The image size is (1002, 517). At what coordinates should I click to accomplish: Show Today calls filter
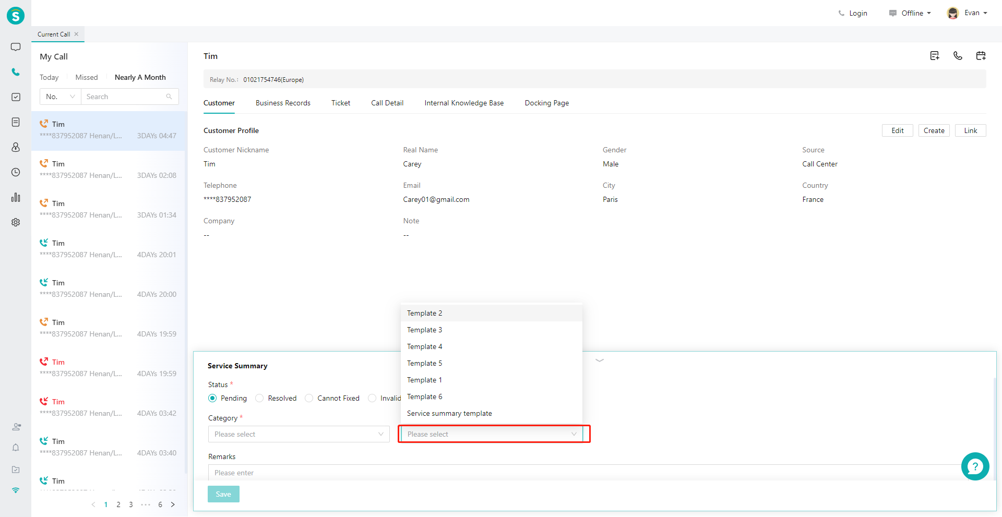point(49,77)
